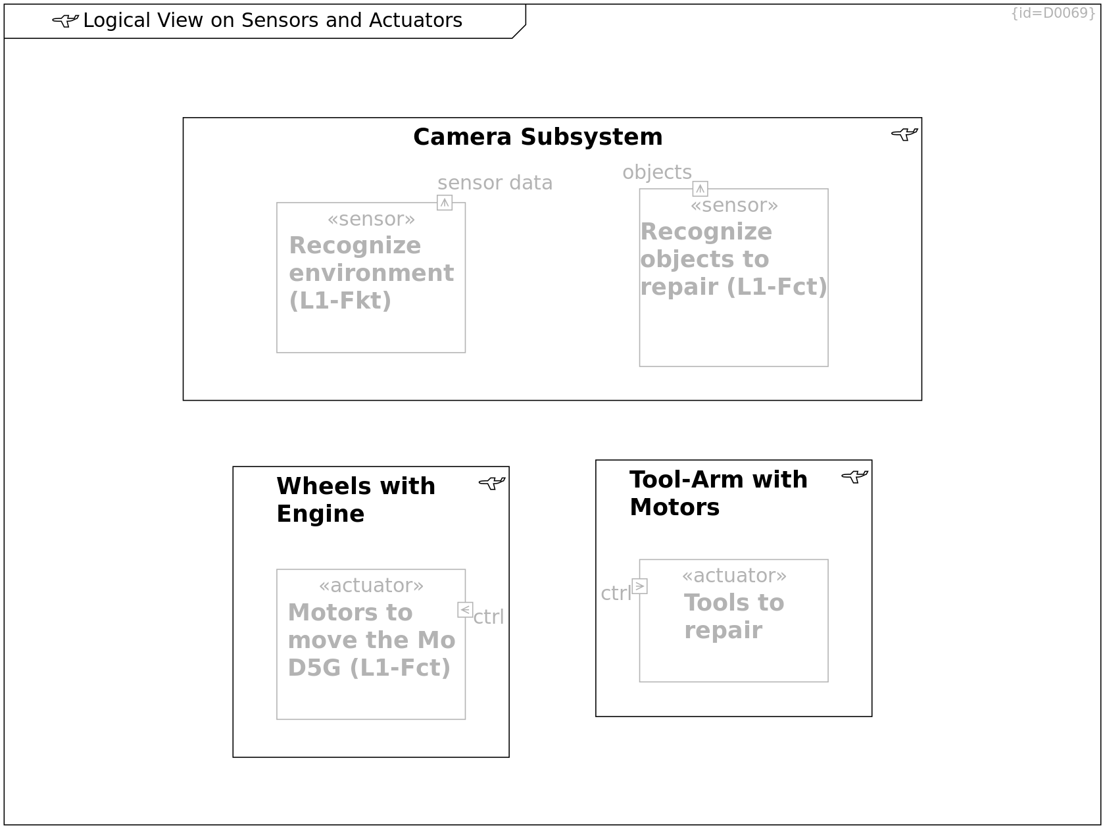Click the Camera Subsystem title
The image size is (1105, 829).
(x=538, y=138)
